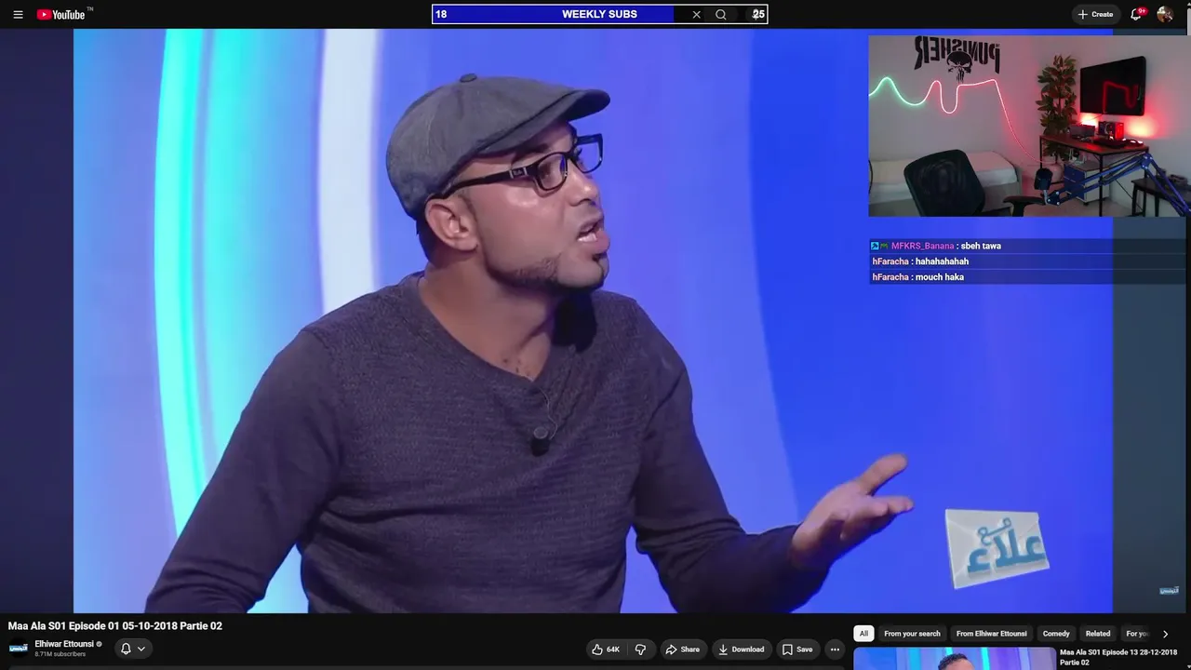Screen dimensions: 1191x670
Task: Select the From Elhiwar Ettounsi chip
Action: 992,634
